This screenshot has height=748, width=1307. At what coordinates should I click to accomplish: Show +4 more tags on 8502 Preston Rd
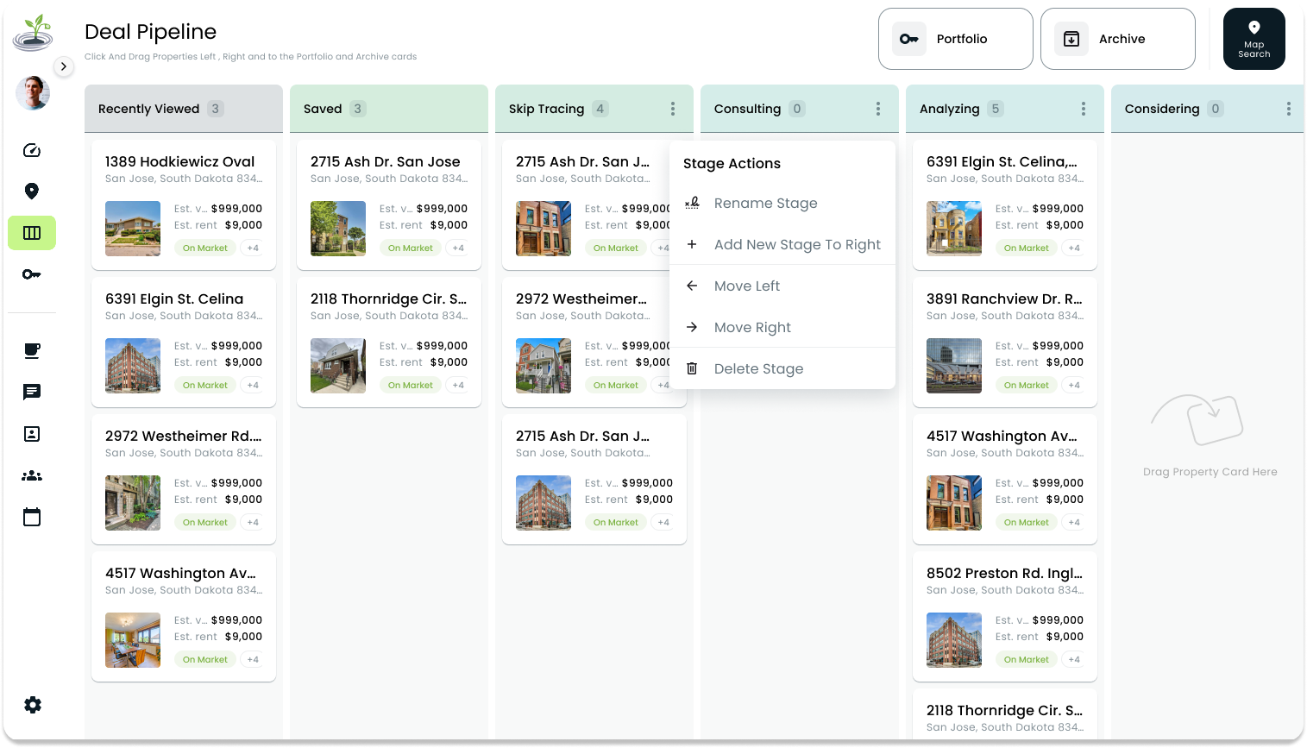(1074, 660)
